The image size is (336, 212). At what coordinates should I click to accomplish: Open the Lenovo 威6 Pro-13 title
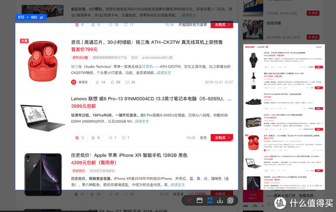click(x=151, y=99)
